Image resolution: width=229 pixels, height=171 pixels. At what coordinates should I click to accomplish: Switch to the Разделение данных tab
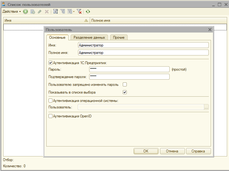click(89, 37)
